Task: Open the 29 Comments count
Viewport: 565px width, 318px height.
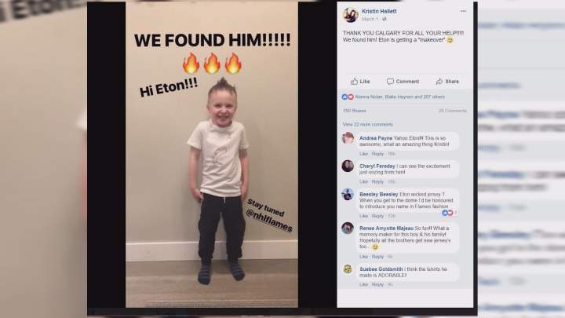Action: [452, 111]
